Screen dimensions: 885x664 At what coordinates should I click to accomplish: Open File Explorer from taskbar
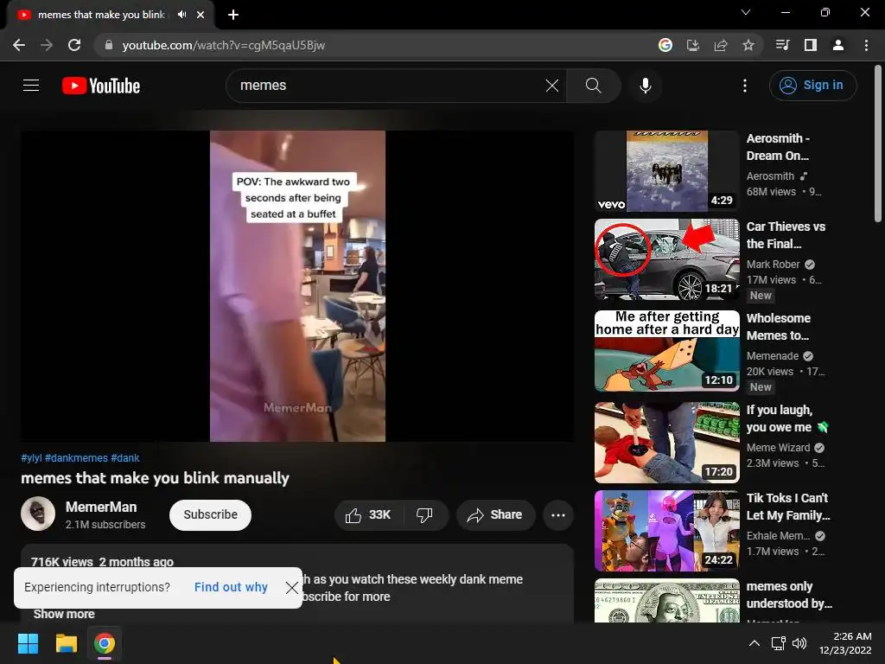tap(66, 643)
